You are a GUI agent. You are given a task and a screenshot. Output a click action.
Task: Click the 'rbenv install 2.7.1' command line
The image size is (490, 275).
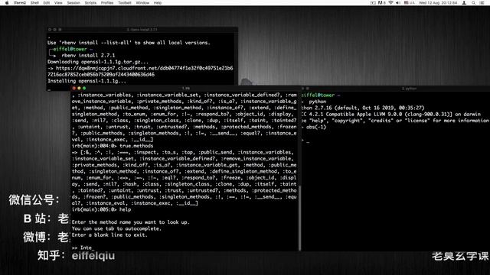click(x=89, y=55)
